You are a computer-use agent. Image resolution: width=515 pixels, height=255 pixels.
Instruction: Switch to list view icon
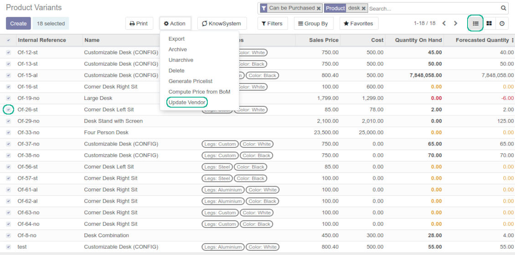pyautogui.click(x=475, y=23)
